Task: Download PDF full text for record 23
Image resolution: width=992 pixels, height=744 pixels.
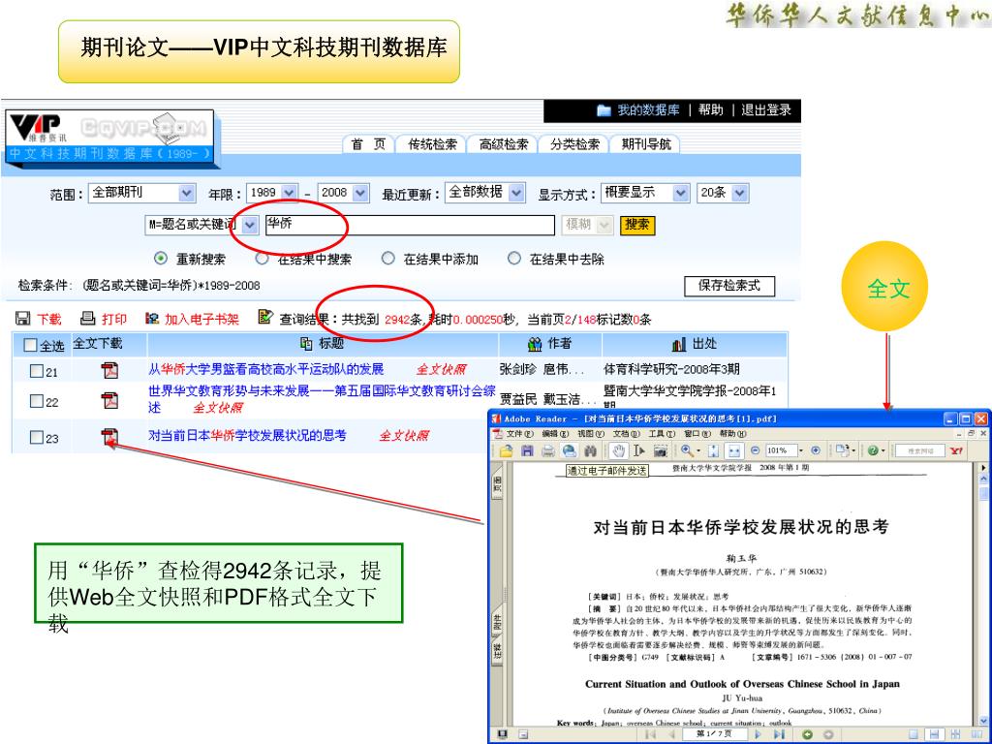Action: (x=110, y=436)
